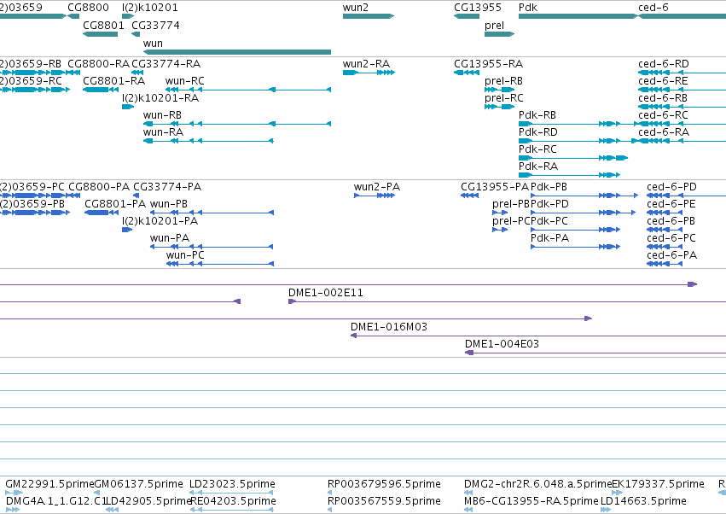726x514 pixels.
Task: Click protein Pdk-PB label
Action: point(549,187)
